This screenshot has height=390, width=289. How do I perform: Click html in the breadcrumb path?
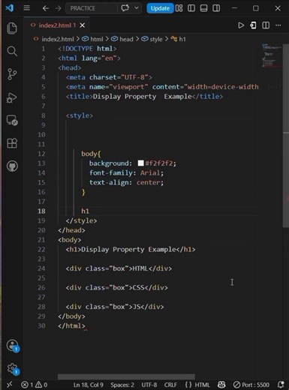tap(97, 39)
